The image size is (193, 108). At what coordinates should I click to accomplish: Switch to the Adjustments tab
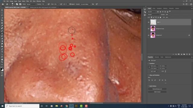click(168, 57)
